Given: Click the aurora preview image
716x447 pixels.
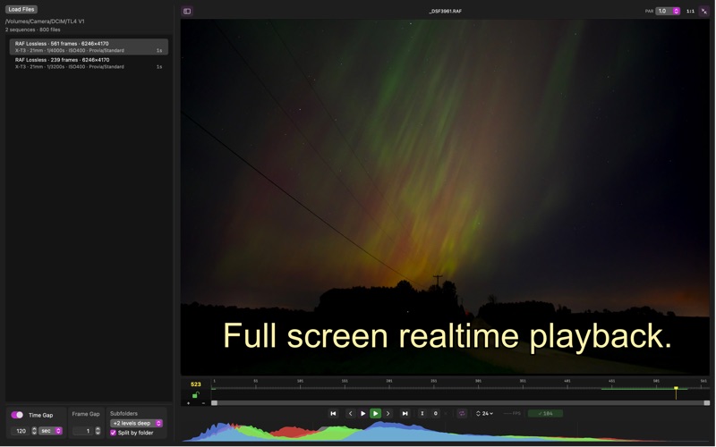Looking at the screenshot, I should 445,197.
